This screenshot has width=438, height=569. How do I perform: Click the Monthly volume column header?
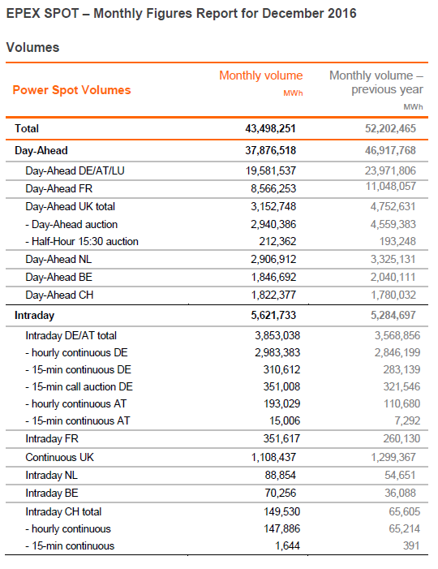coord(260,75)
